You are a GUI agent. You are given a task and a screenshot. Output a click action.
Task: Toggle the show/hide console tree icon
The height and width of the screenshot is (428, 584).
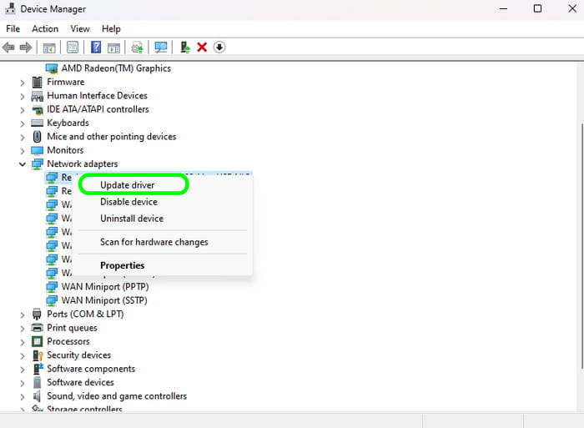49,48
